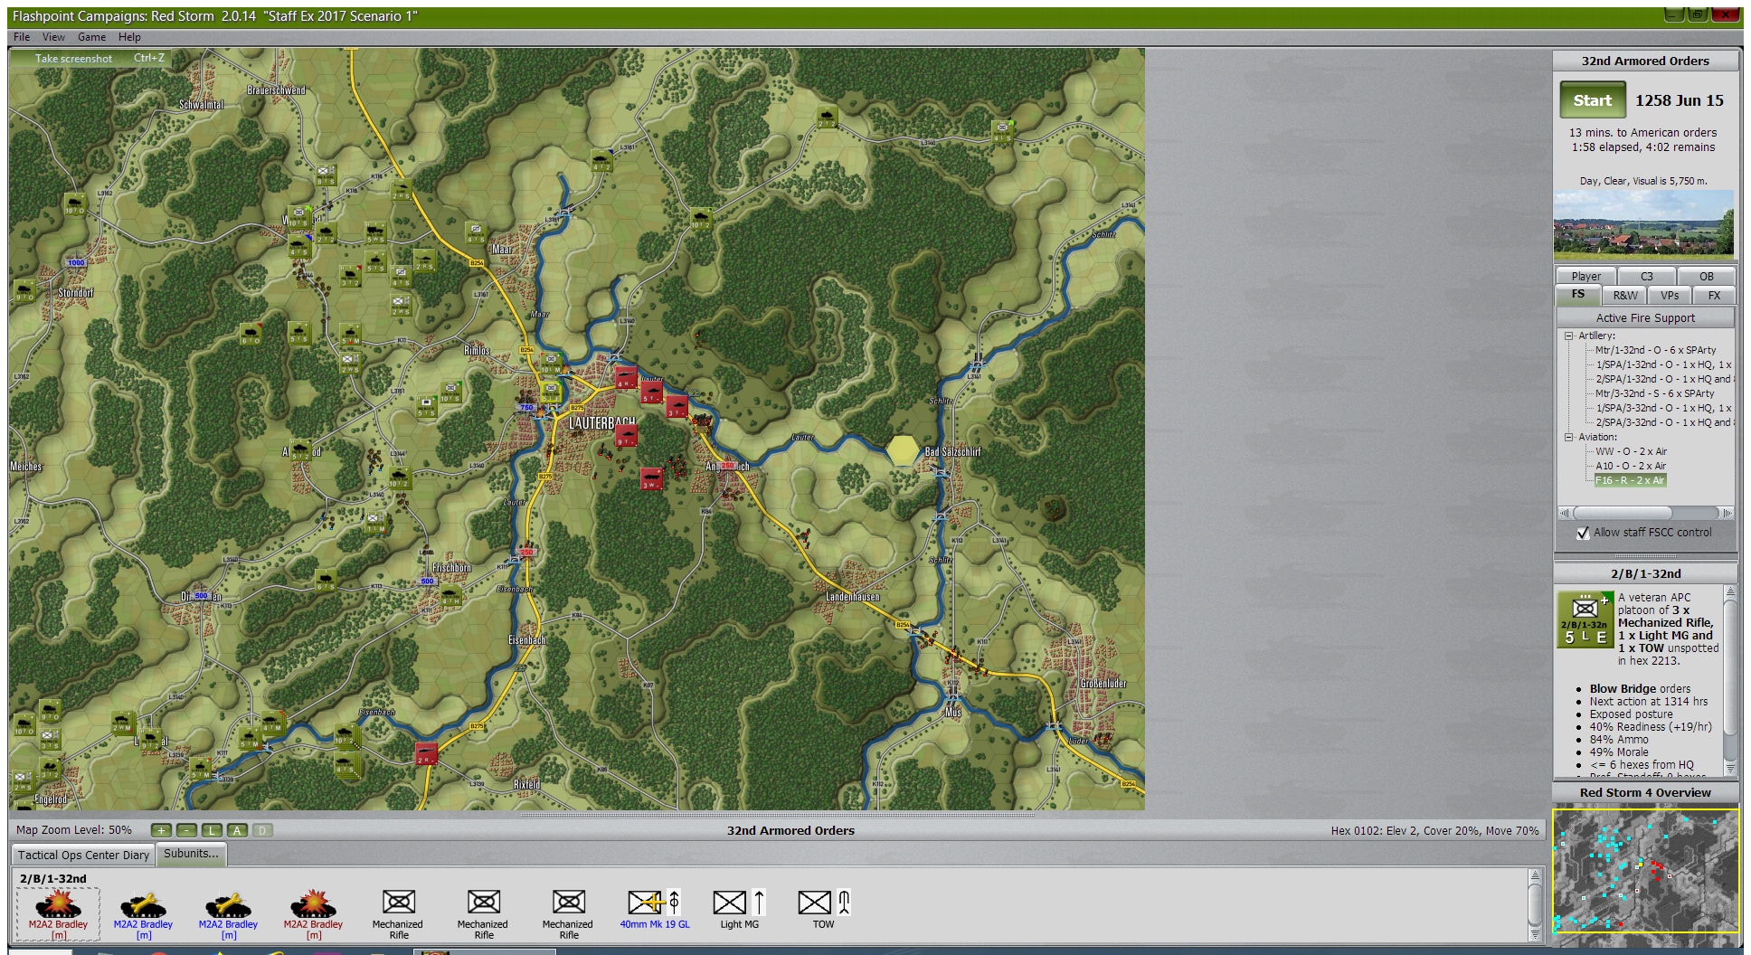Zoom out the map with the minus button
1751x955 pixels.
(x=186, y=830)
